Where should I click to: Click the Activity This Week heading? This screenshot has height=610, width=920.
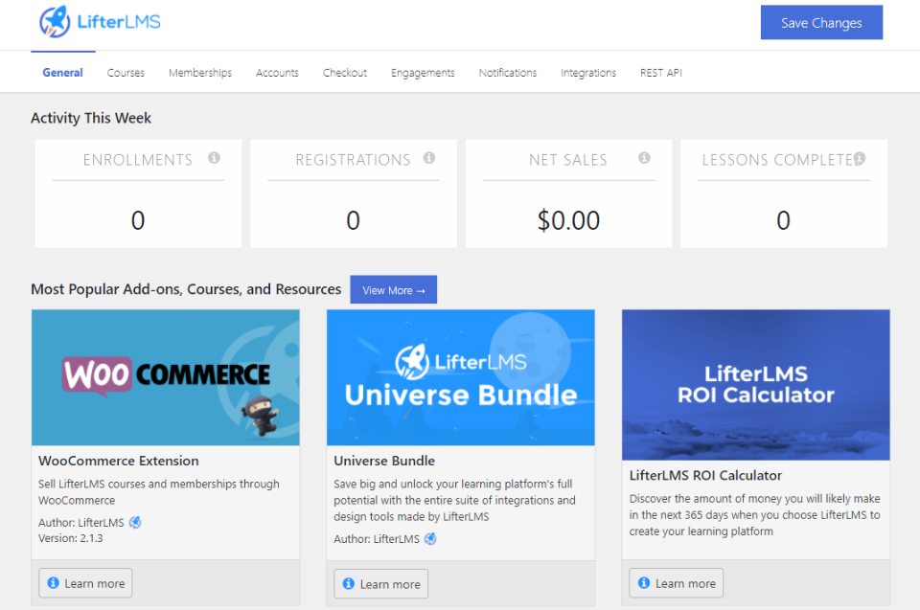click(91, 118)
